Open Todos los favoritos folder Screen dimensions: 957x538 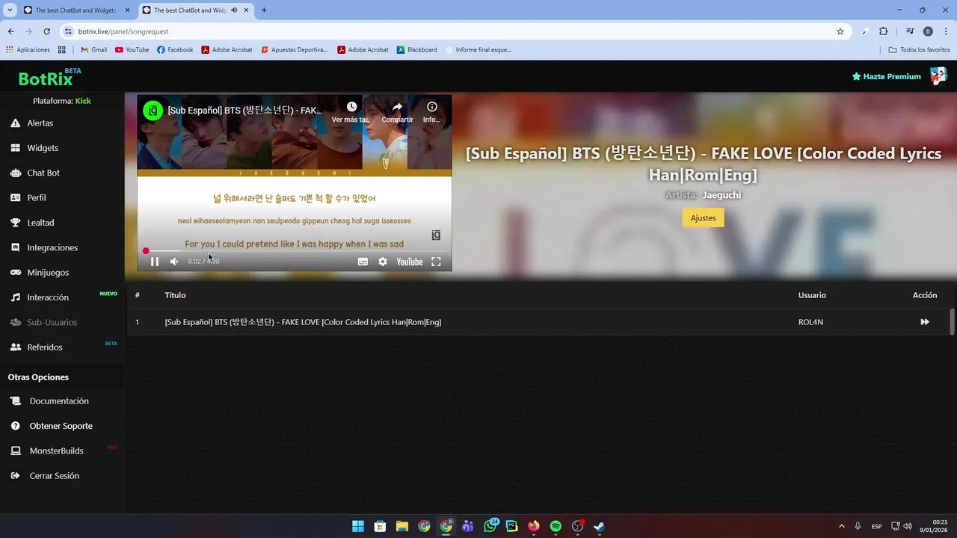[919, 49]
